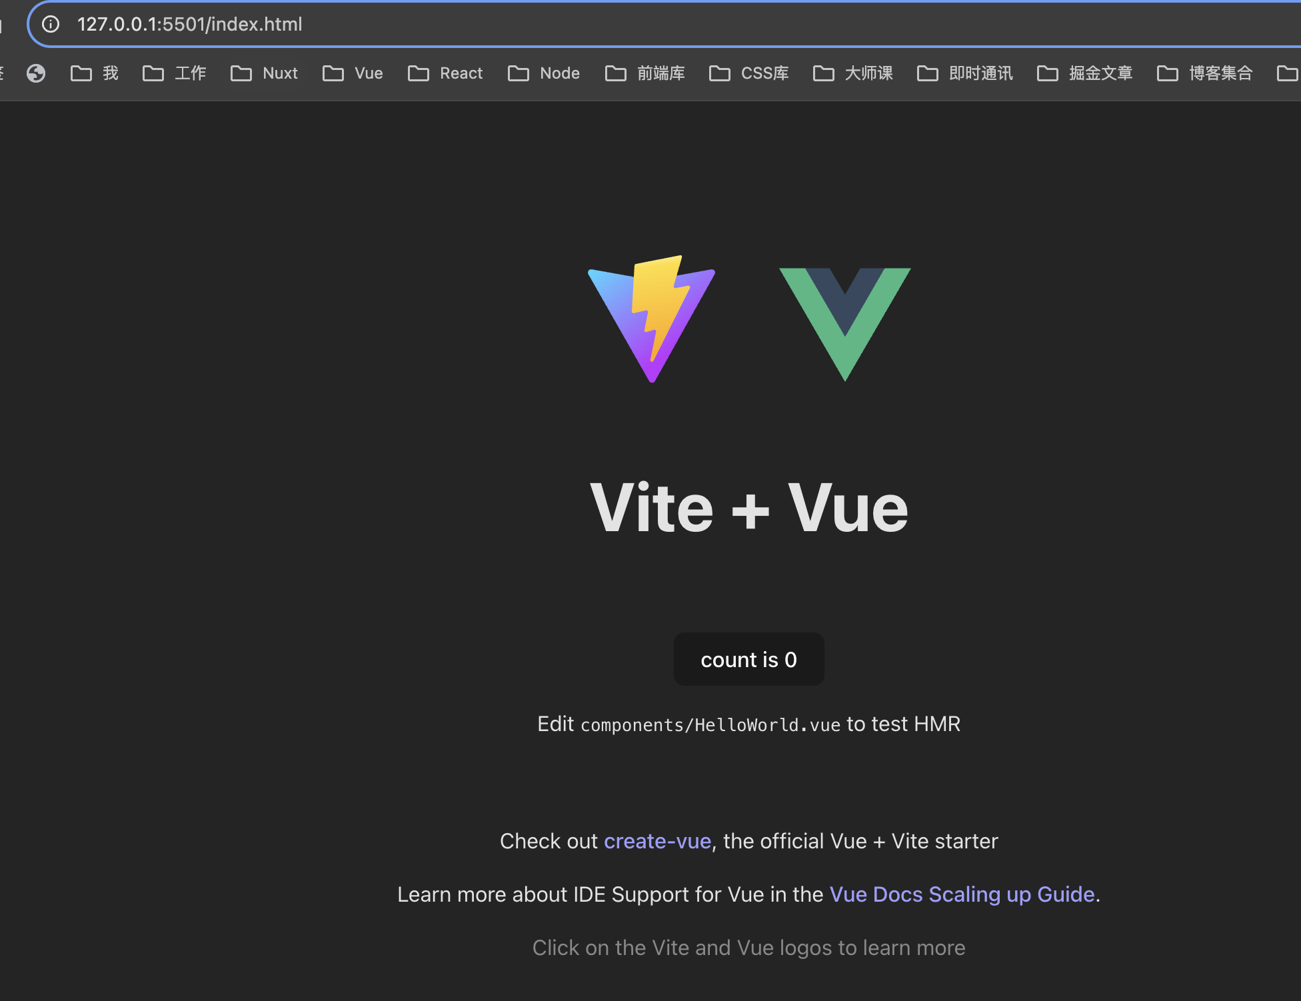Open the 我 bookmark folder
Viewport: 1301px width, 1001px height.
(x=95, y=73)
